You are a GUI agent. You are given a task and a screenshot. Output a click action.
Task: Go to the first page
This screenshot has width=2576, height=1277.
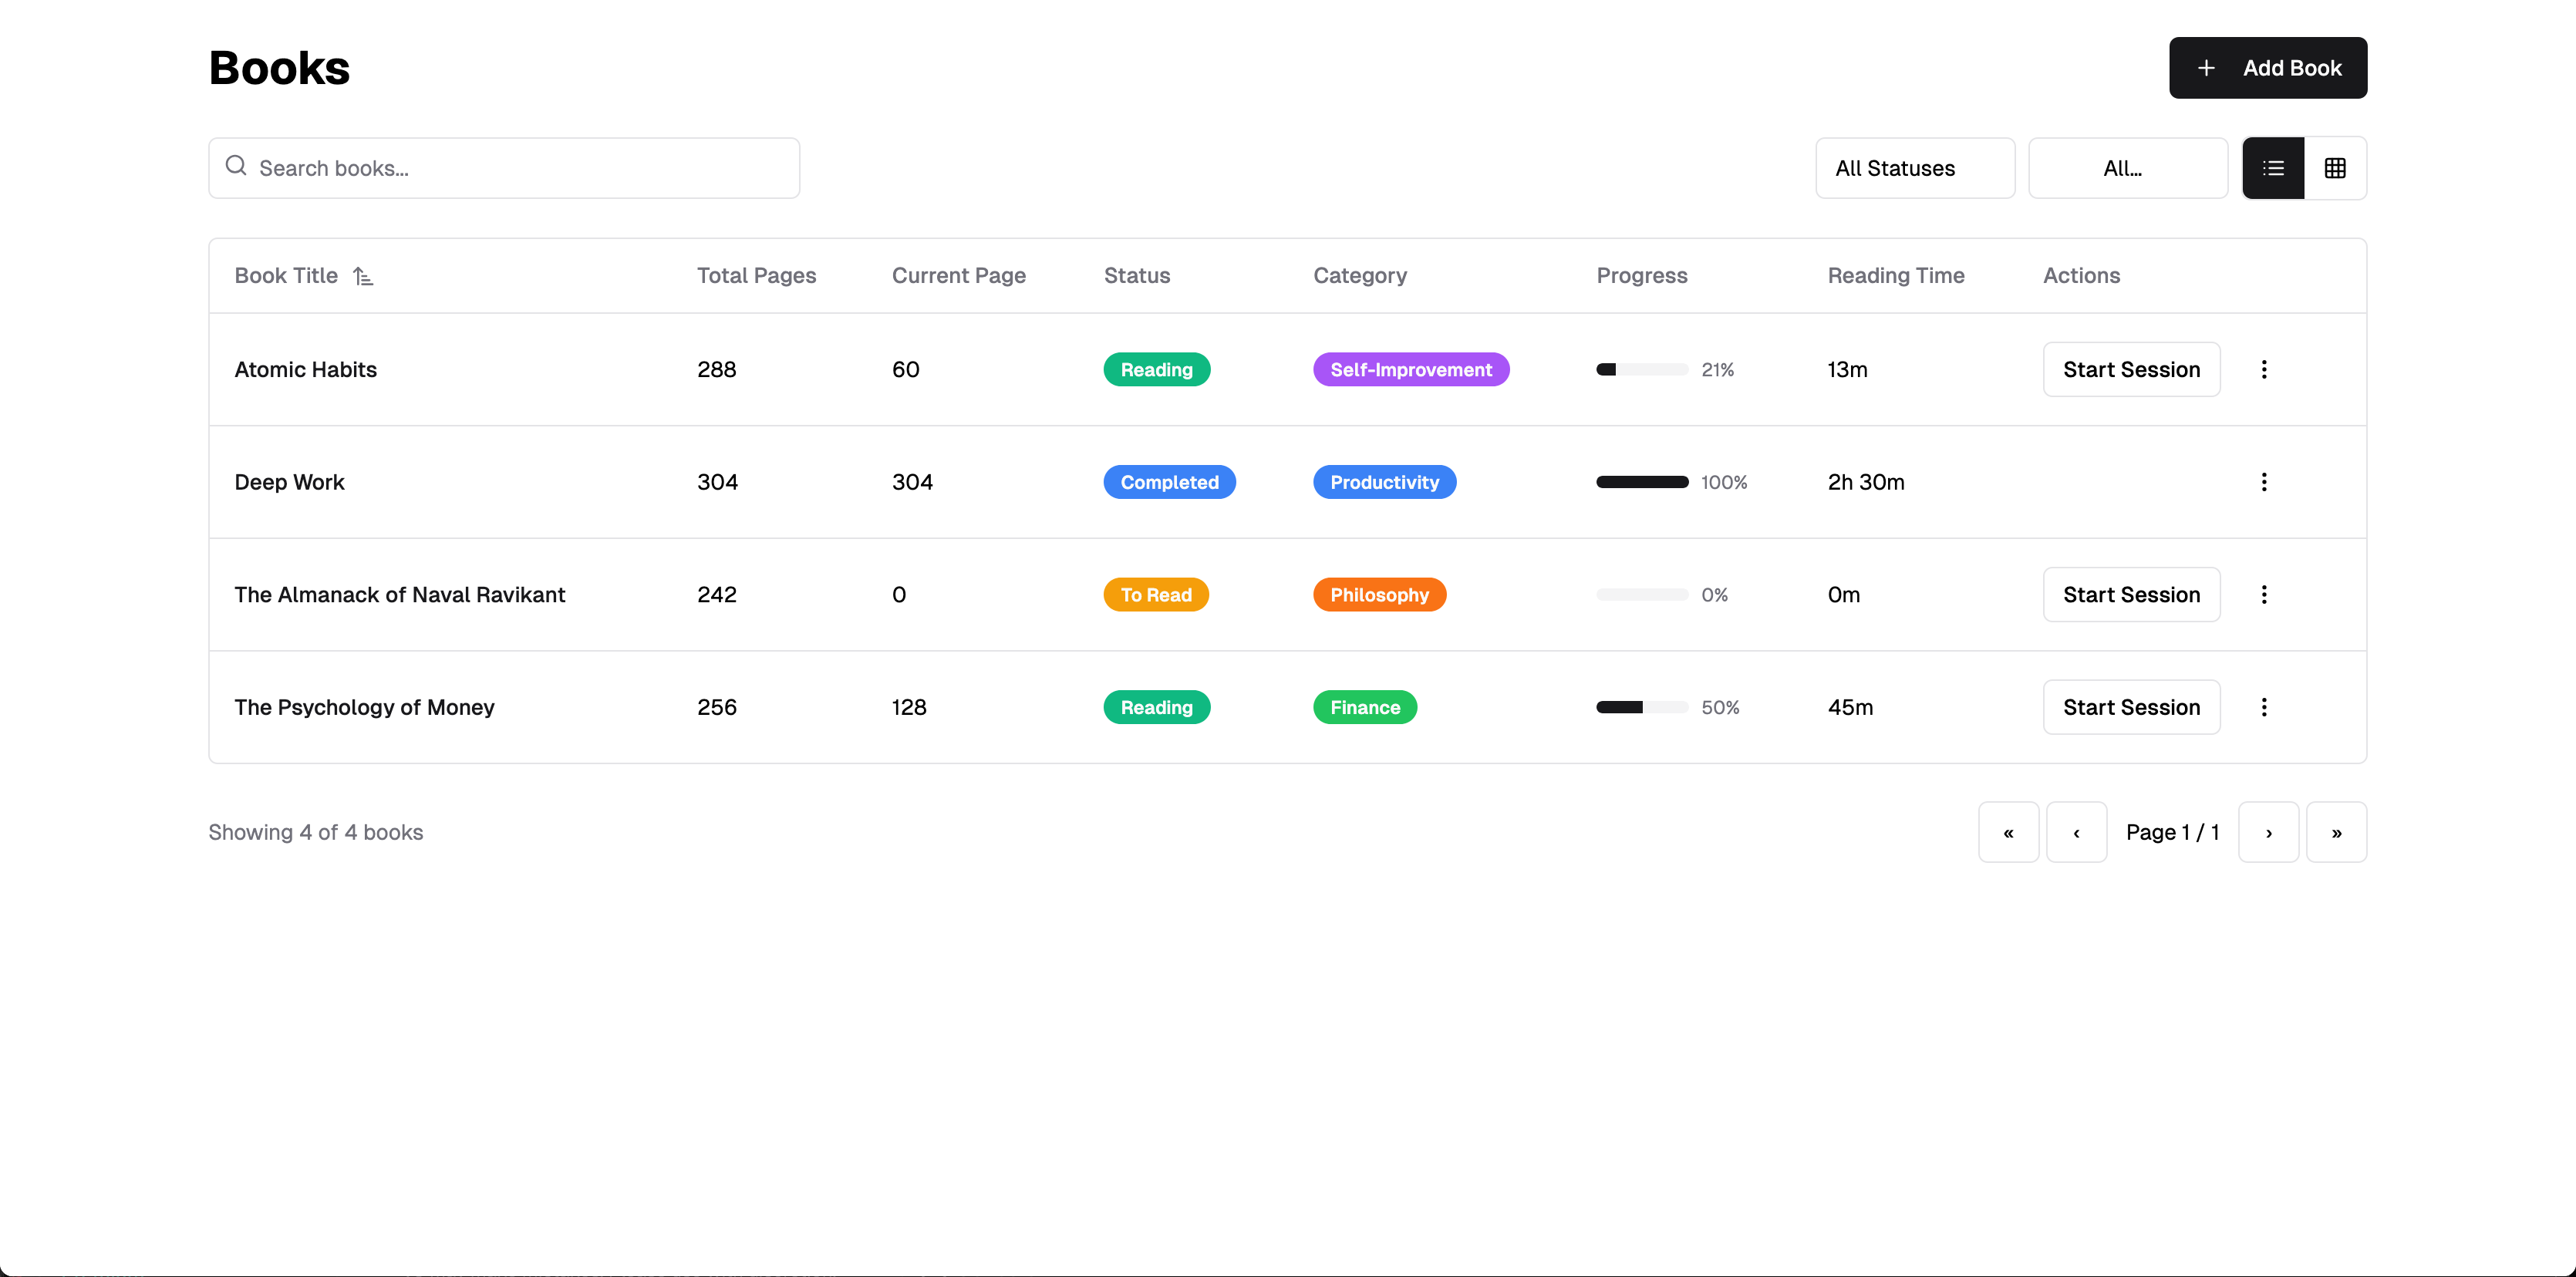coord(2008,832)
